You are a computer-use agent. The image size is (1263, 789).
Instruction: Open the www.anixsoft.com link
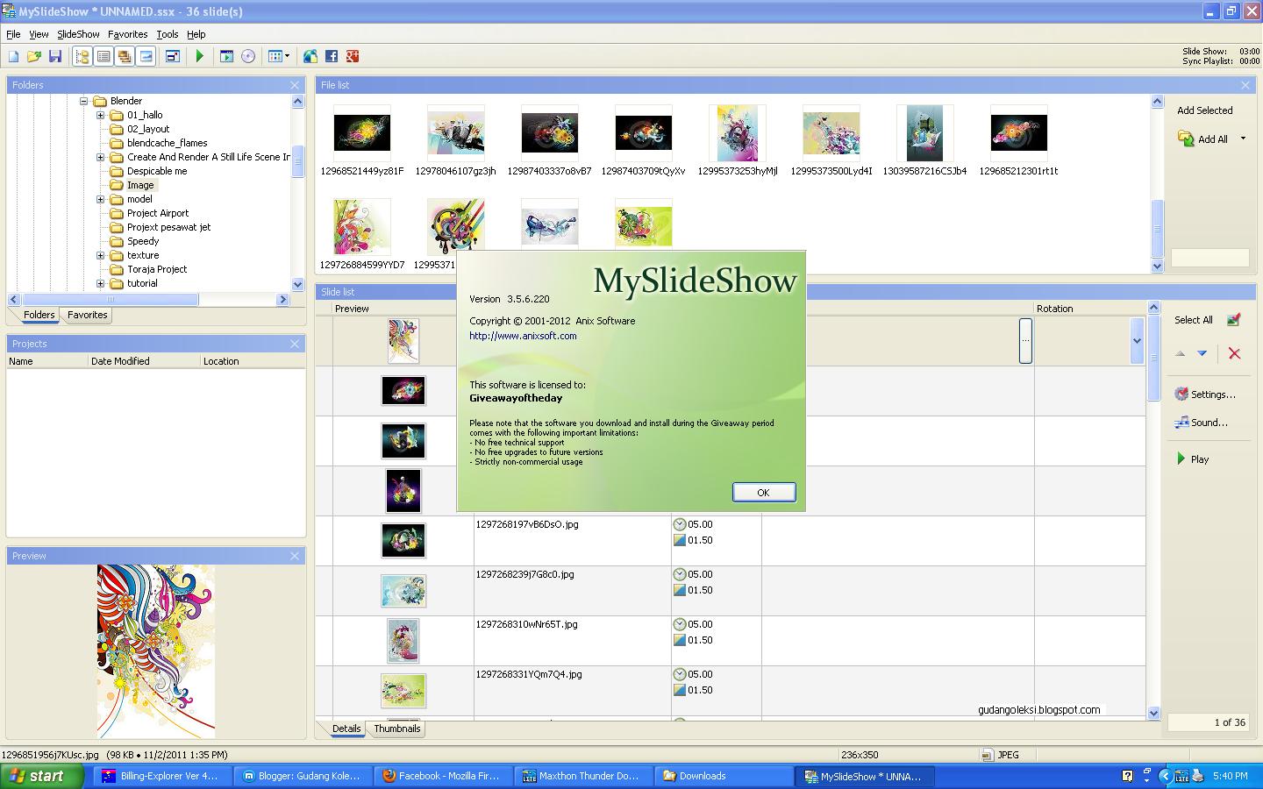point(523,336)
